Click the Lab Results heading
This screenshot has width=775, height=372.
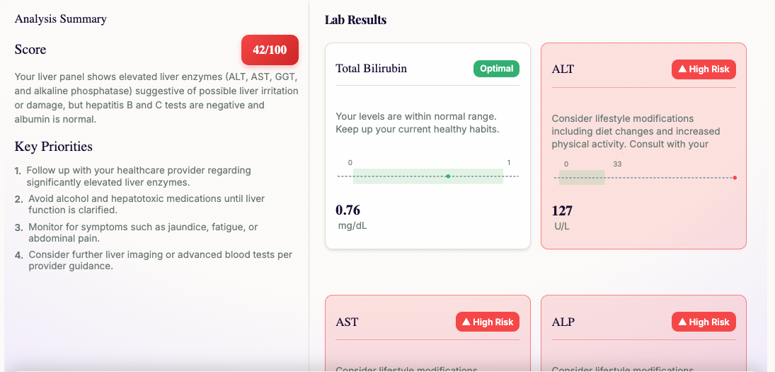(355, 20)
